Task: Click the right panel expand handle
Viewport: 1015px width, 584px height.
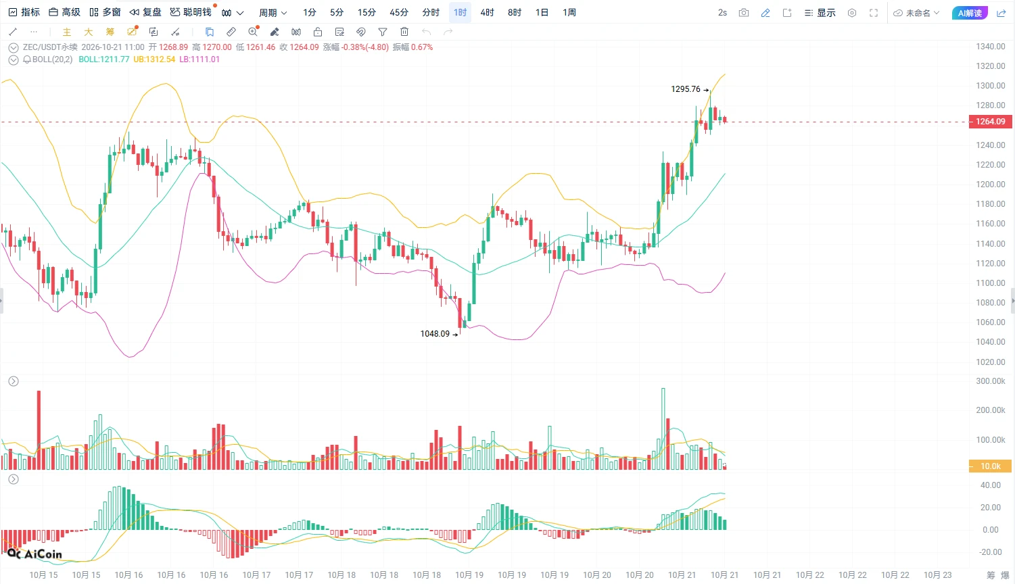Action: pos(1012,301)
